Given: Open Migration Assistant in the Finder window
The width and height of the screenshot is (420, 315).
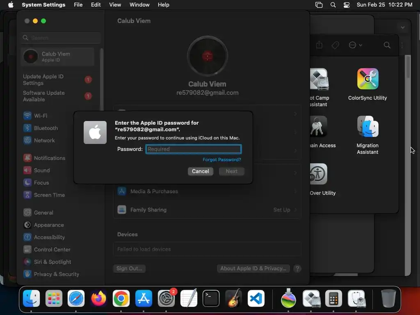Looking at the screenshot, I should pos(367,135).
